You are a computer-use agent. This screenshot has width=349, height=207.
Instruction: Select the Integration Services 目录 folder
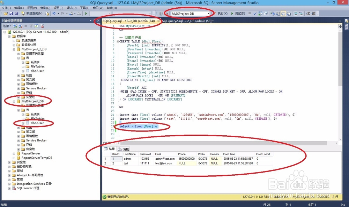(x=34, y=184)
